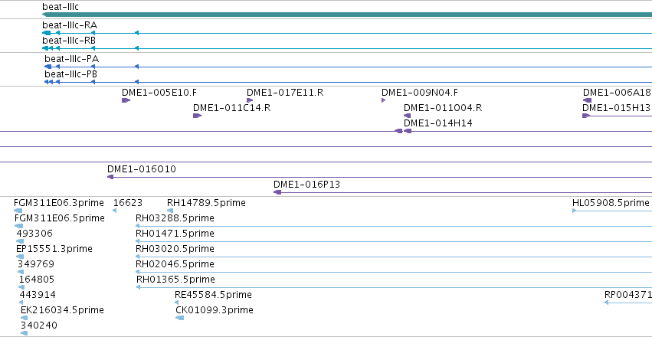Click the 493306 feature marker

click(x=20, y=241)
